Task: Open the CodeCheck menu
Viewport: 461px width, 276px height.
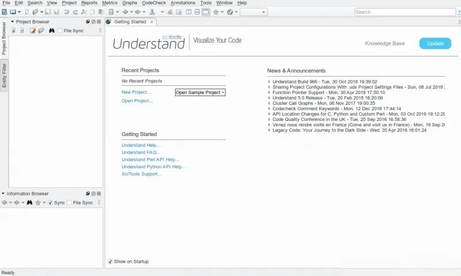Action: pos(154,3)
